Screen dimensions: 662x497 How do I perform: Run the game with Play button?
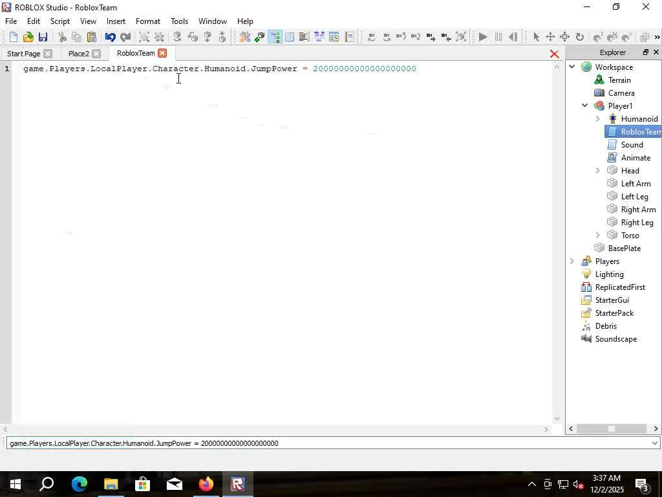point(484,37)
